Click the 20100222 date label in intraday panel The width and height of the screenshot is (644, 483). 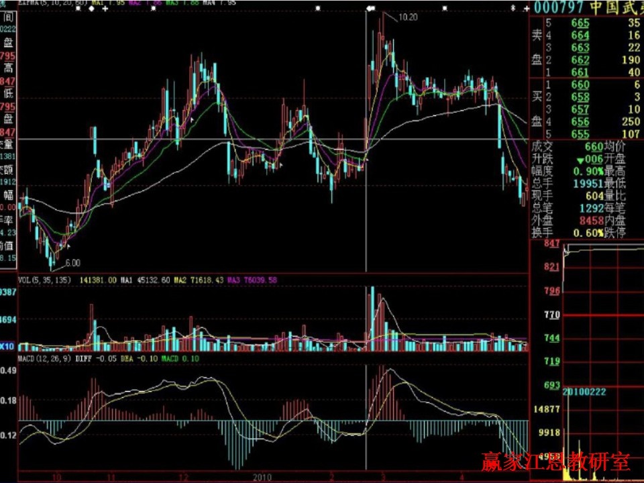(x=584, y=392)
